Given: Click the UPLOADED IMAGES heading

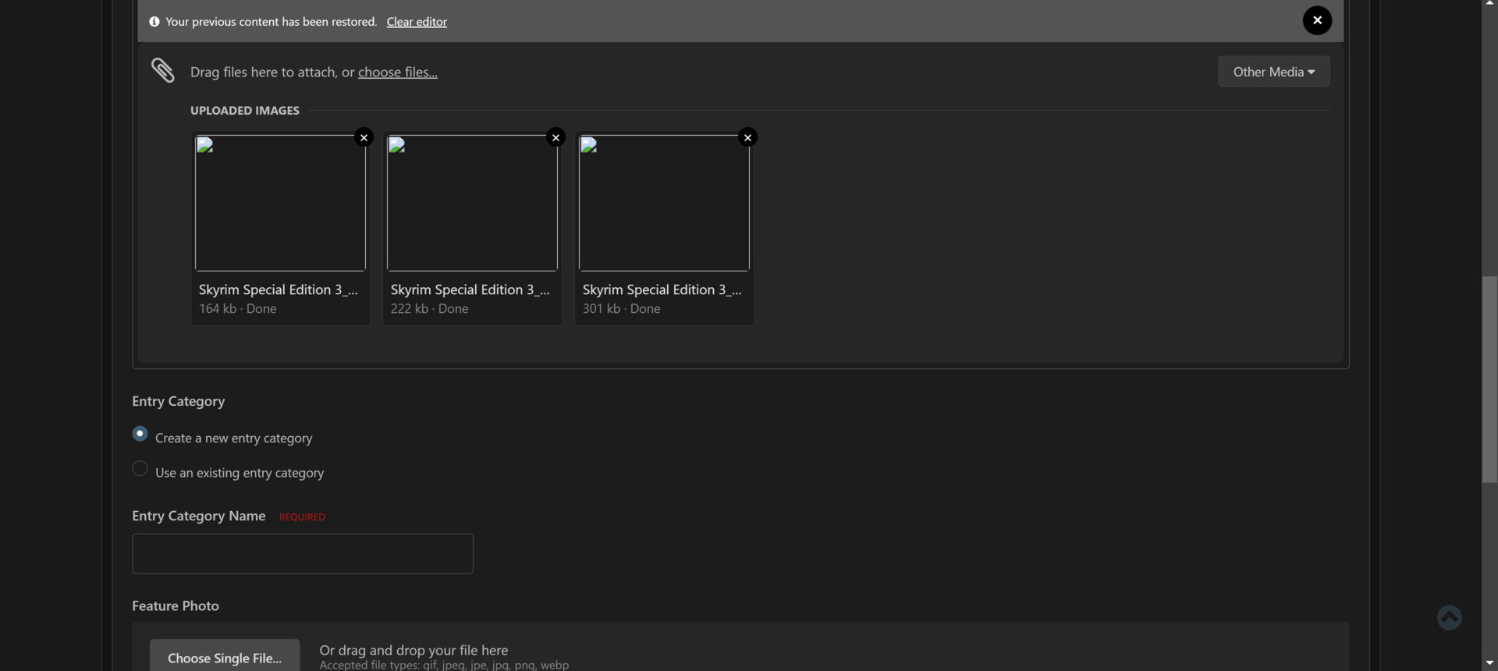Looking at the screenshot, I should click(245, 111).
